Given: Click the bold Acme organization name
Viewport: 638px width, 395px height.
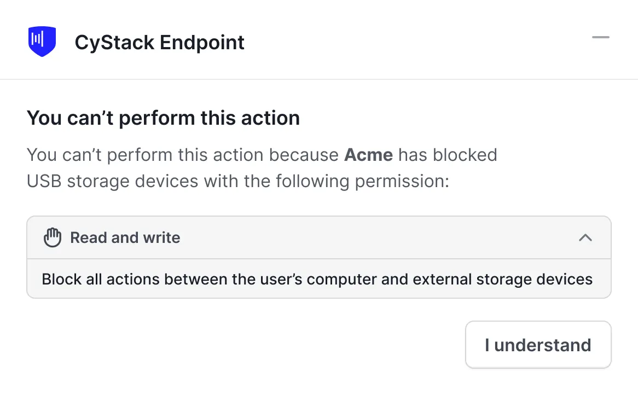Looking at the screenshot, I should (x=368, y=155).
